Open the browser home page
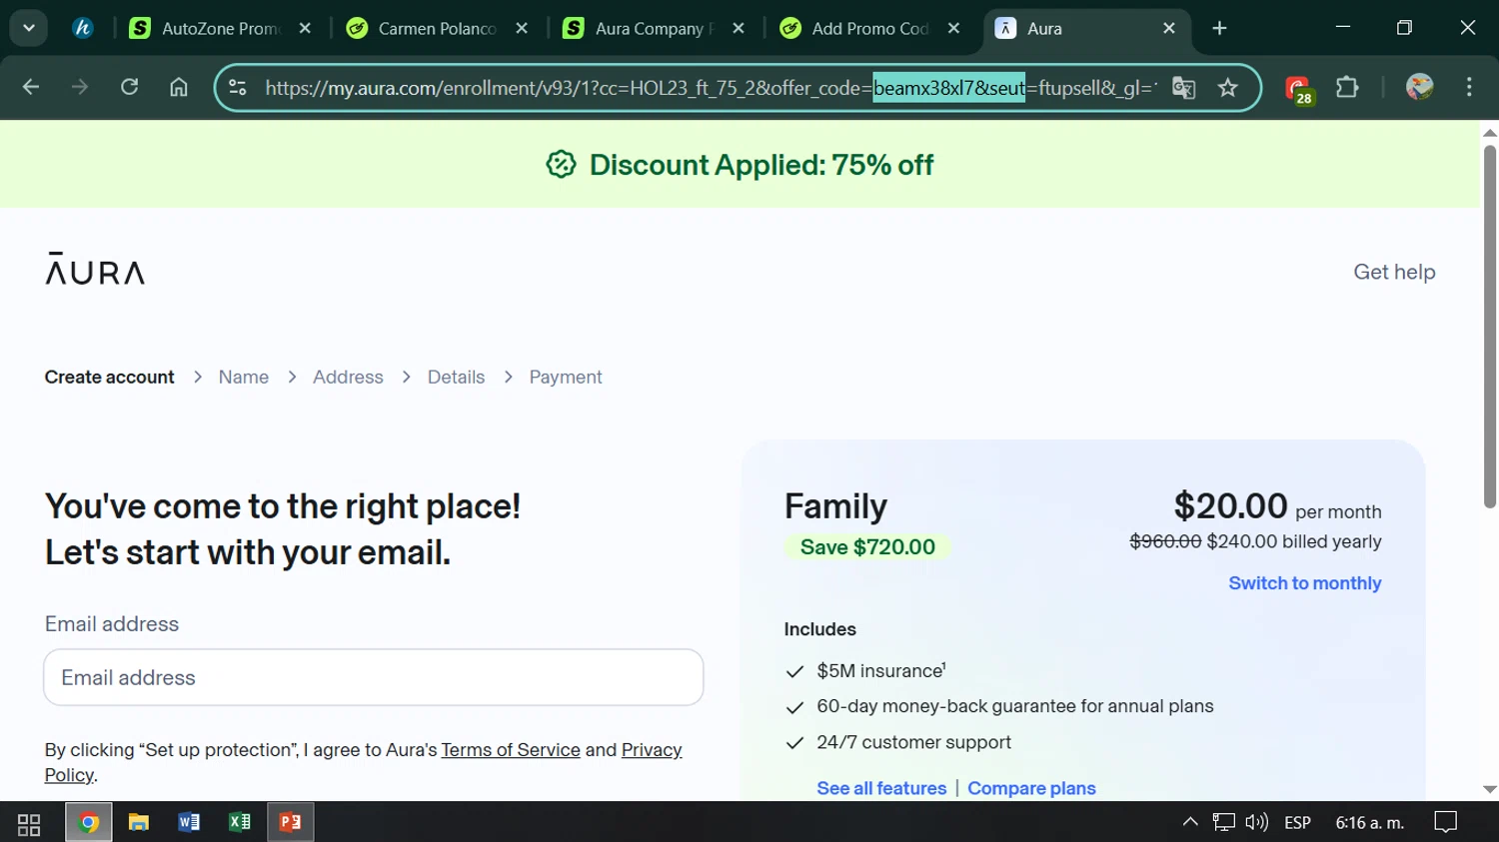 pyautogui.click(x=178, y=87)
